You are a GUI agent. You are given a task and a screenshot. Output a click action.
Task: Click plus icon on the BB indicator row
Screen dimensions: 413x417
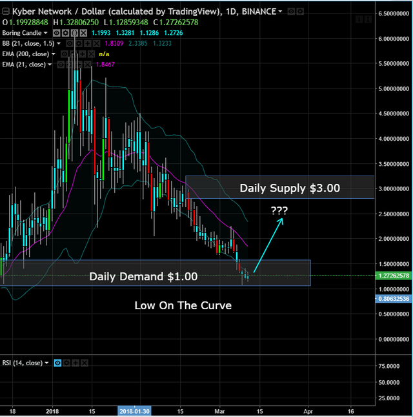pos(88,44)
